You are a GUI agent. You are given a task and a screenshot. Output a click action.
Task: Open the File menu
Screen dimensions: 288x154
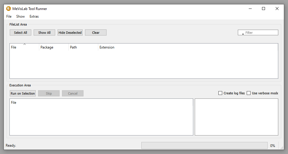point(9,16)
